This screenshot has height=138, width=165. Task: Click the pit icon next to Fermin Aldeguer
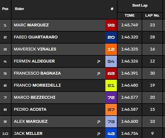(x=99, y=61)
